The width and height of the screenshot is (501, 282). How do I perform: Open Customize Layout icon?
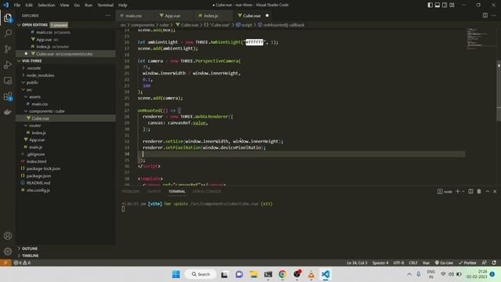pos(452,5)
